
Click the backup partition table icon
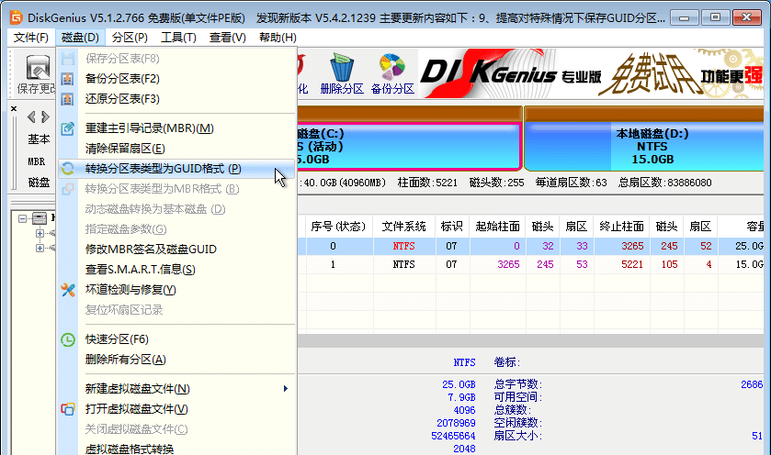click(68, 79)
